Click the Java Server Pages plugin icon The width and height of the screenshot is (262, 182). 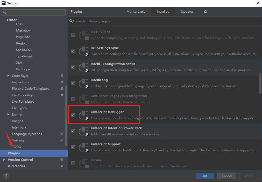pyautogui.click(x=83, y=99)
